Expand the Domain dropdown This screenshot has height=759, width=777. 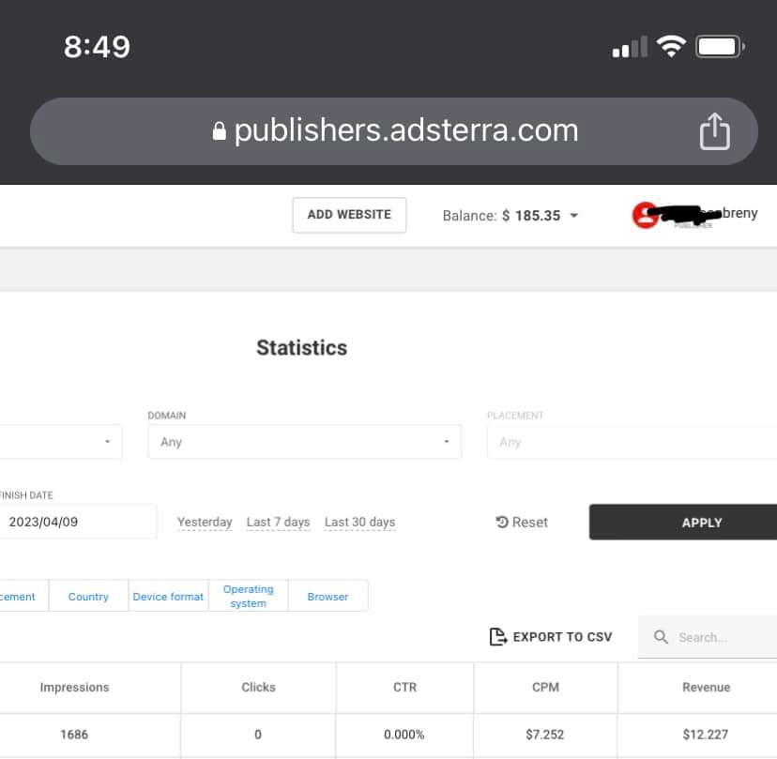click(304, 441)
